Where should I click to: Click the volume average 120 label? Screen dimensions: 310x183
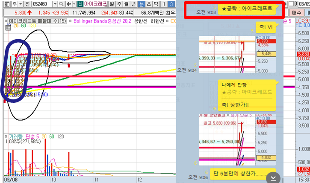(60, 137)
